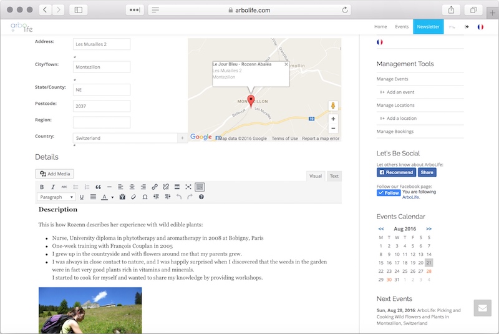Go to previous calendar month

[x=381, y=229]
